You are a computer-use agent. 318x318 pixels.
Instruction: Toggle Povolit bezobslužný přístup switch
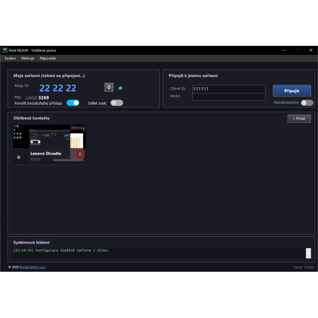pos(73,103)
